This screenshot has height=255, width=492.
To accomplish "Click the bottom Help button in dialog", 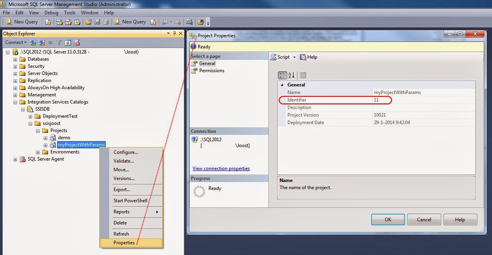I will [x=460, y=219].
